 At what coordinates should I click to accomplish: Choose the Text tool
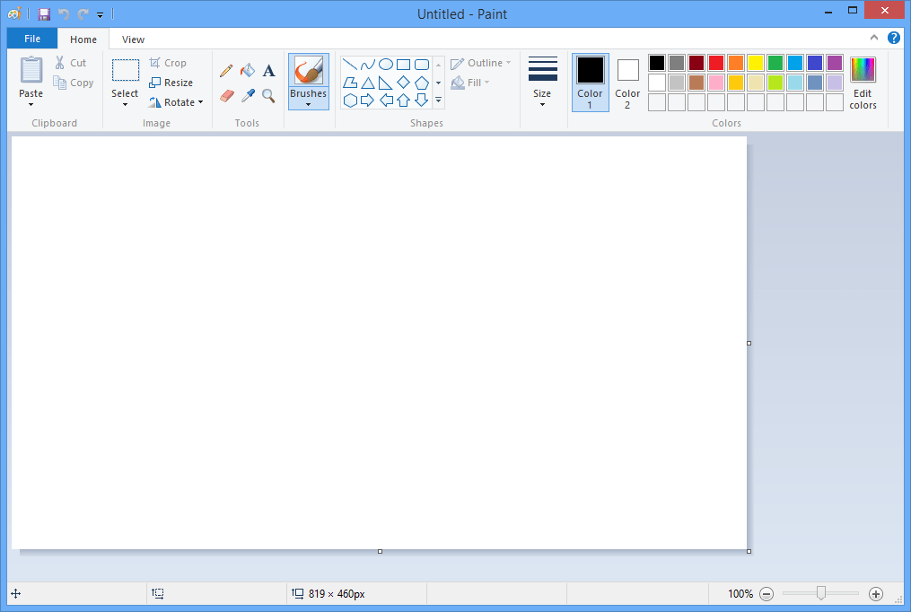coord(268,69)
